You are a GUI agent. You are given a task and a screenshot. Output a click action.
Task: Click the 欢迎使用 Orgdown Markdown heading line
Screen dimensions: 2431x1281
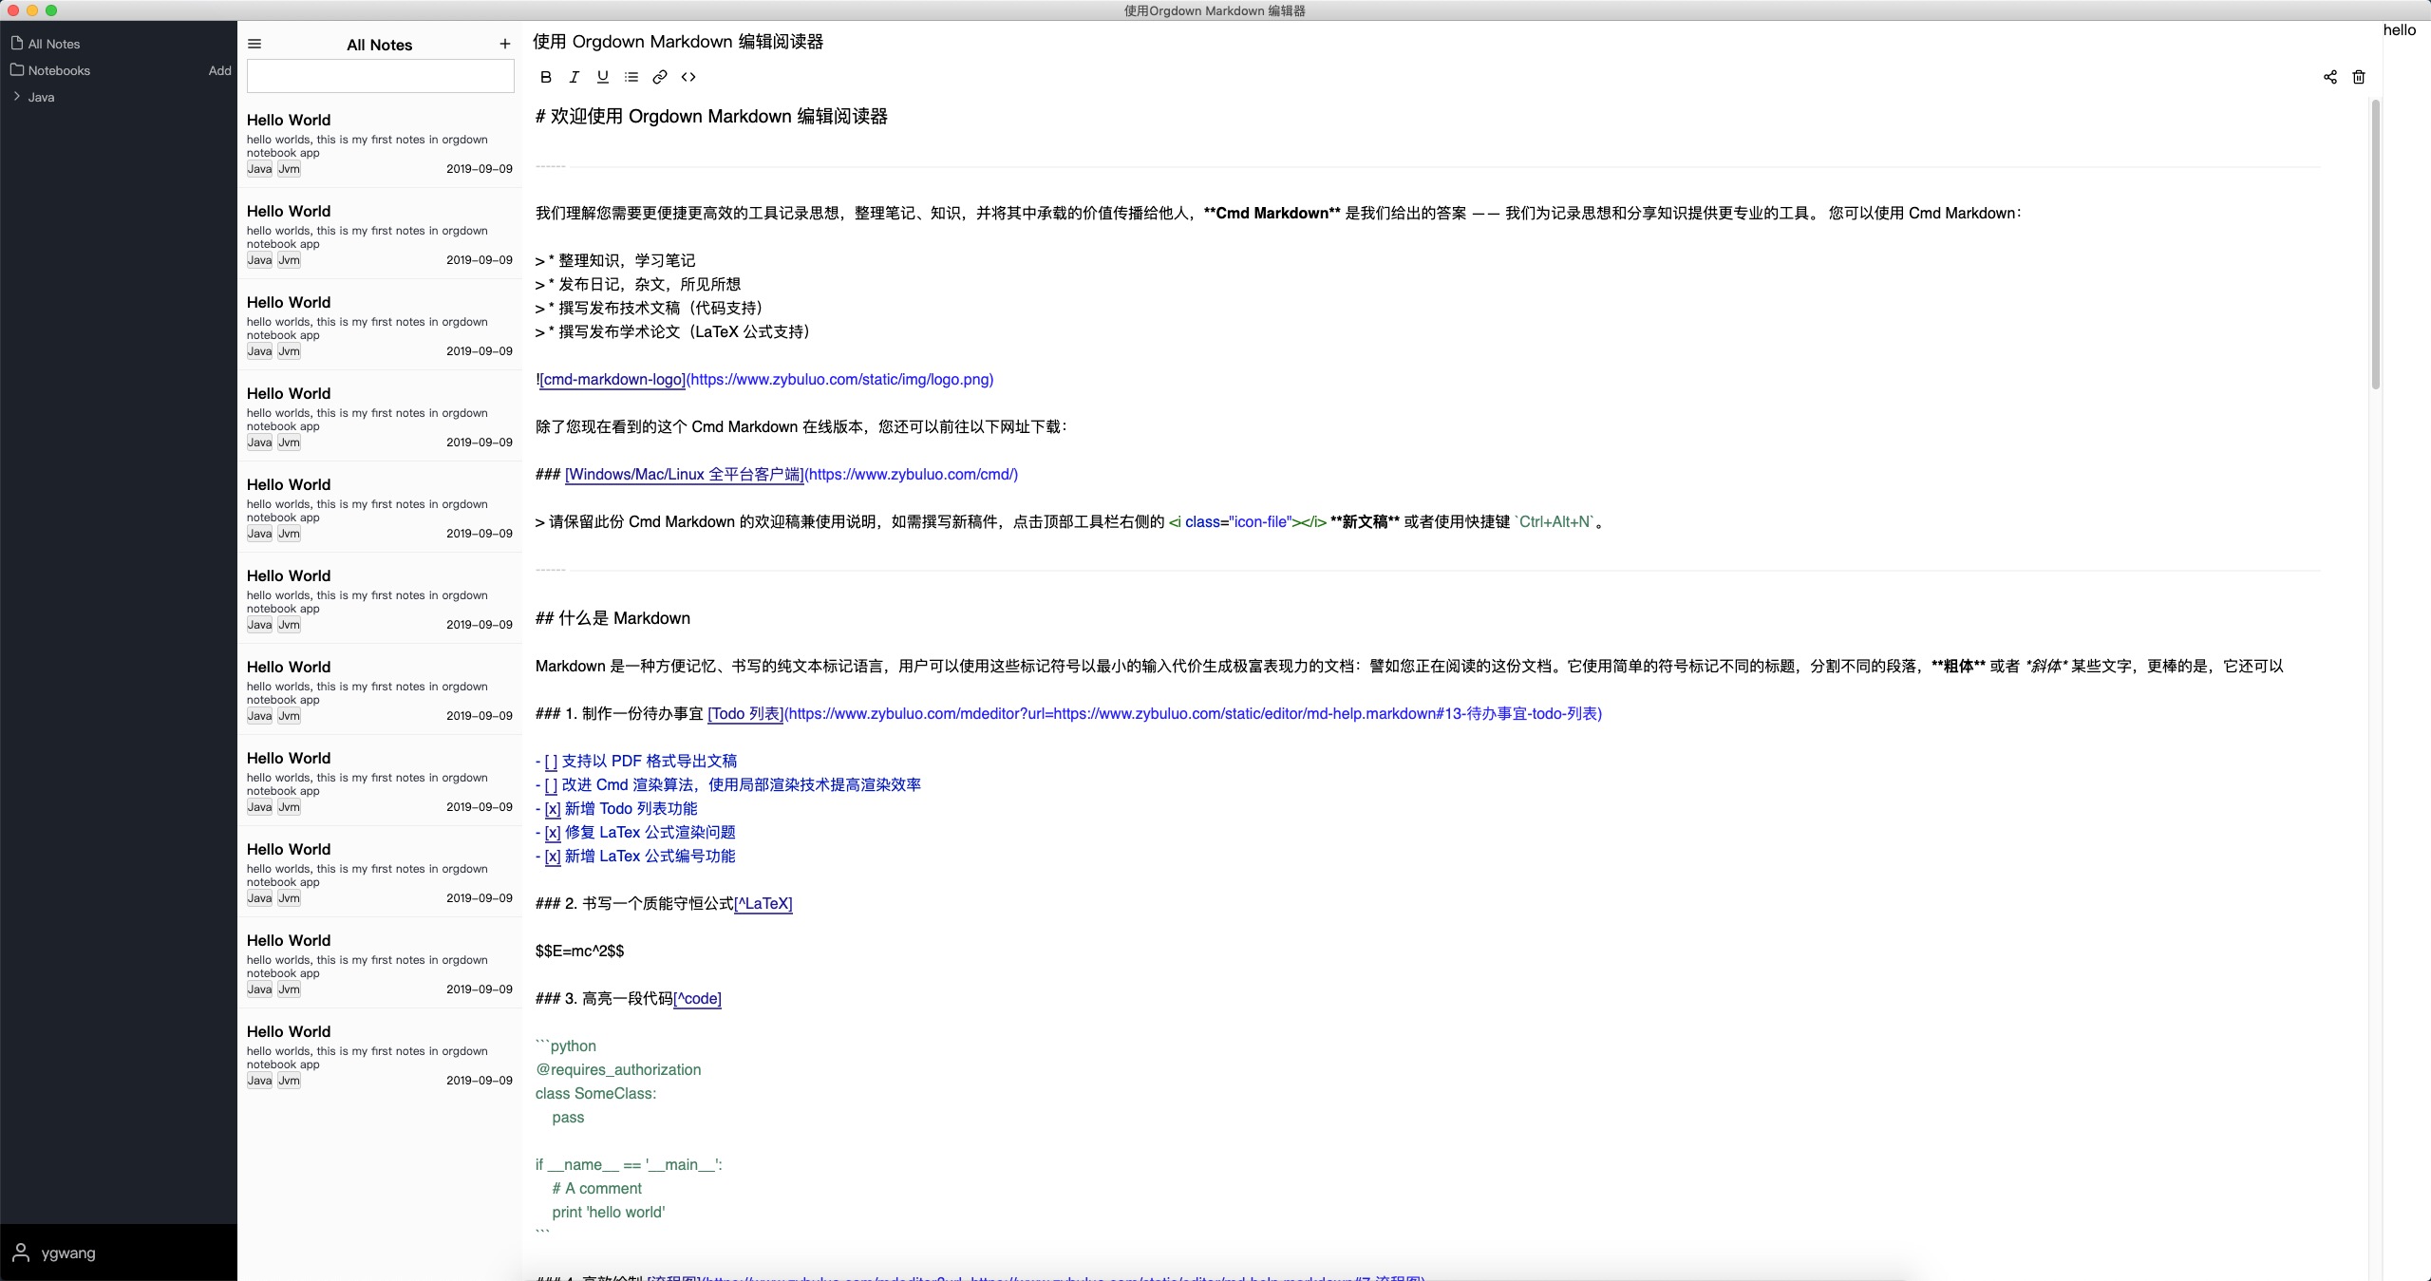(x=711, y=116)
